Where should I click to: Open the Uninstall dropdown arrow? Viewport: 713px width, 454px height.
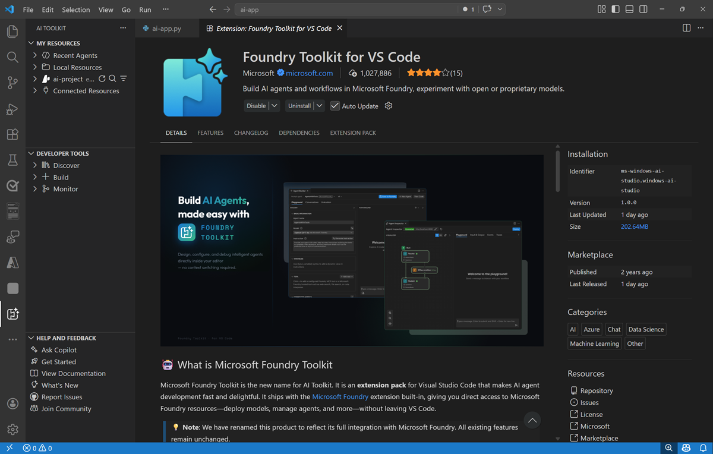coord(318,106)
